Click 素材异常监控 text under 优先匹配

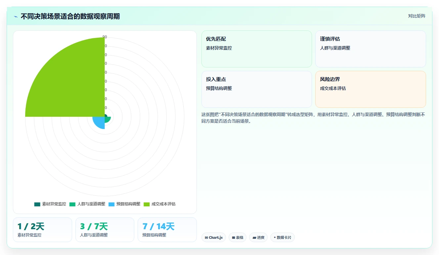coord(219,48)
